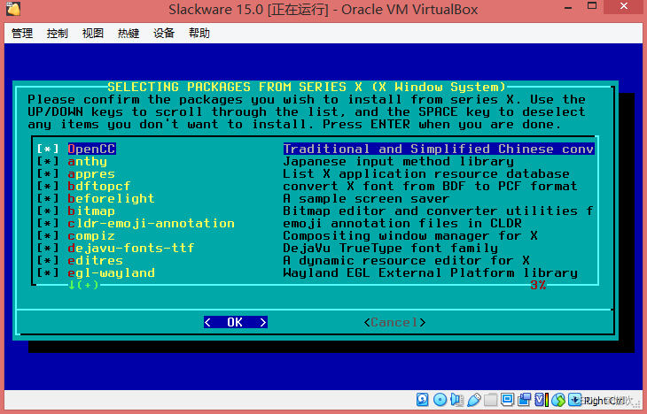Click 'DejaVu TrueType font family' description

(x=390, y=248)
